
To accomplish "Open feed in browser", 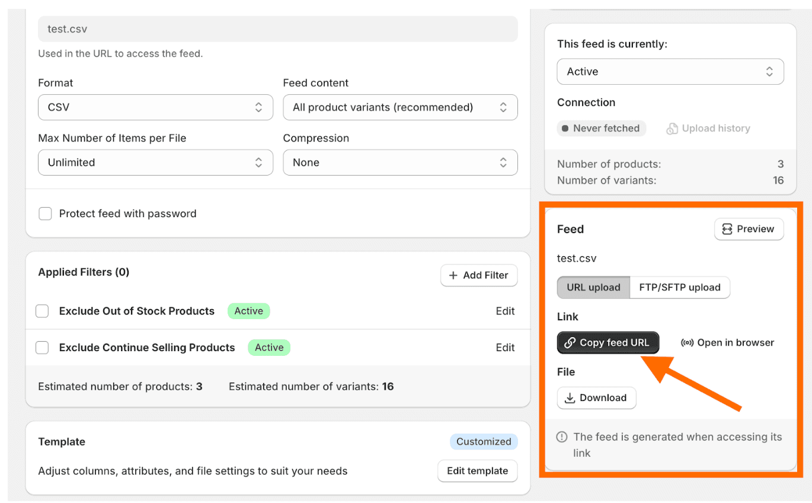I will pos(727,342).
